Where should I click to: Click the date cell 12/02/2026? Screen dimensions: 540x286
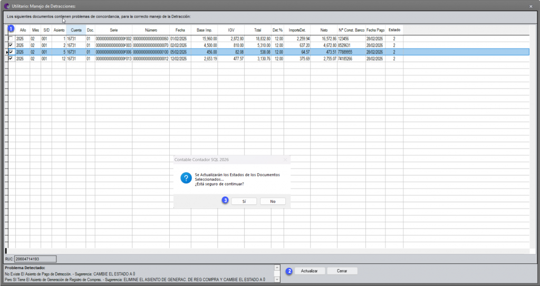coord(180,59)
